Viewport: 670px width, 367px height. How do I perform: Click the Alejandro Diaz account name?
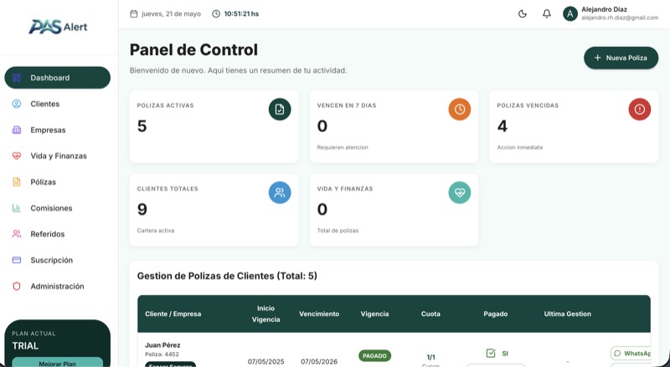click(604, 9)
